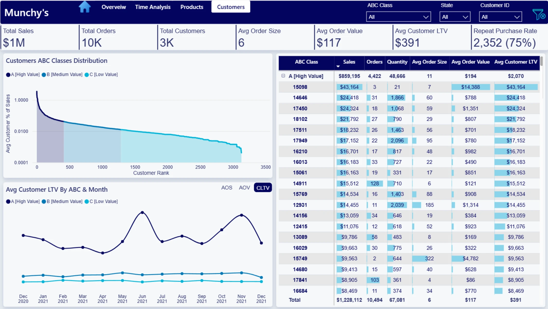Open the Customer ID dropdown

point(500,17)
